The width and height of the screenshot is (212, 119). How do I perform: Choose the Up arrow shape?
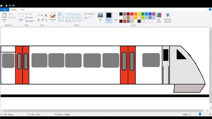pos(79,18)
